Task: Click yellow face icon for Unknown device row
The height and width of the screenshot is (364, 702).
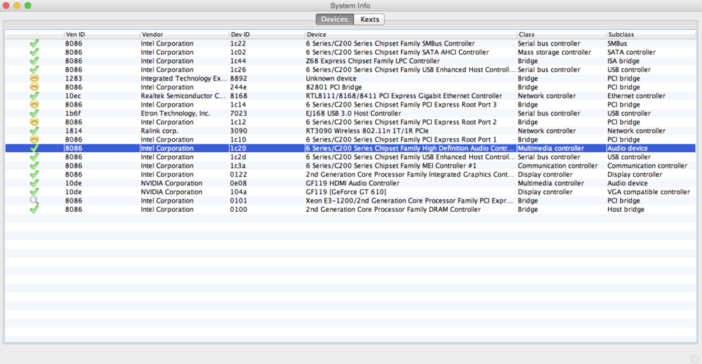Action: pyautogui.click(x=34, y=79)
